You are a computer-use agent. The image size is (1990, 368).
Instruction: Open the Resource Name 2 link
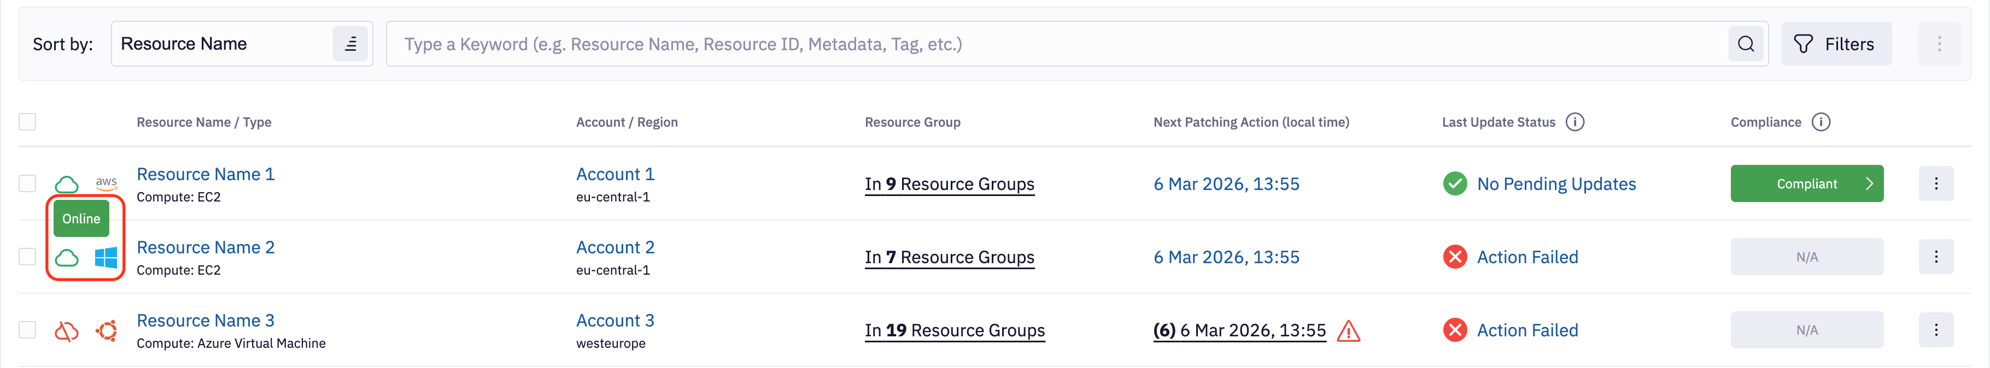pyautogui.click(x=206, y=248)
